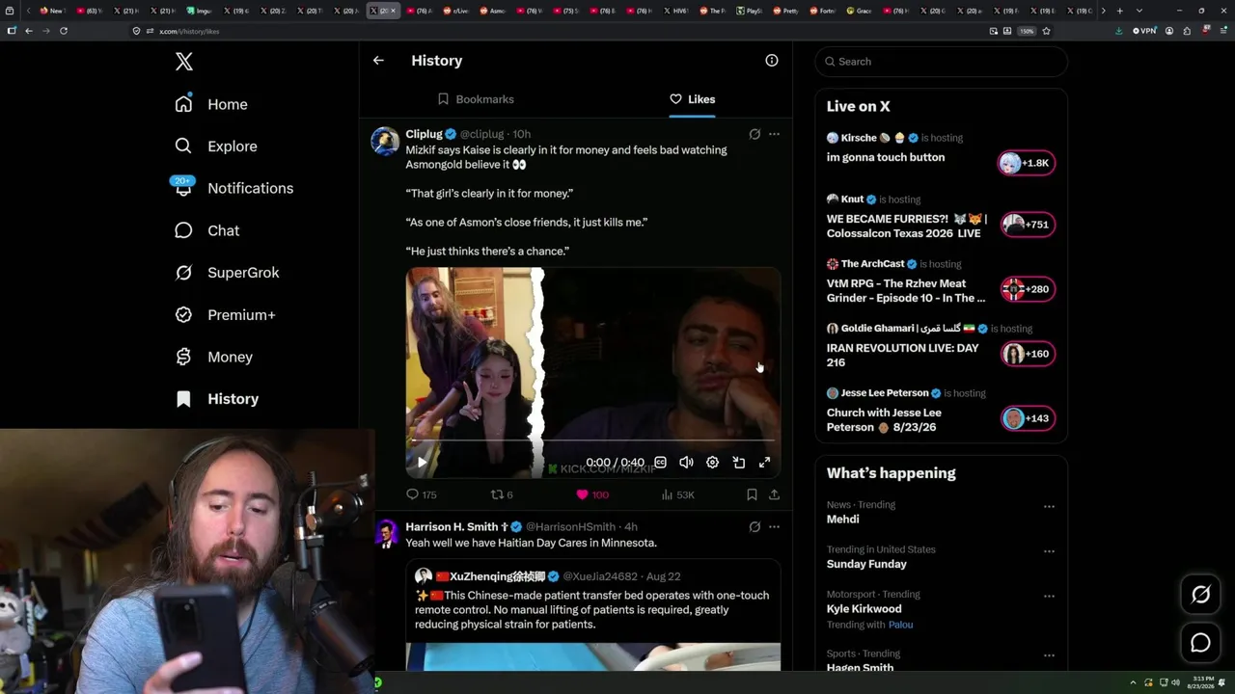The width and height of the screenshot is (1235, 694).
Task: Mute the video volume
Action: (686, 463)
